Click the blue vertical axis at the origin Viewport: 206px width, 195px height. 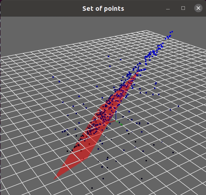tap(116, 115)
